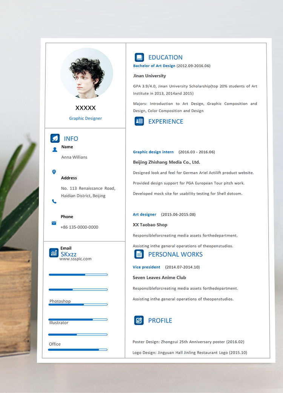Image resolution: width=283 pixels, height=393 pixels.
Task: Click the Graphic Designer subtitle under the name
Action: (x=85, y=118)
